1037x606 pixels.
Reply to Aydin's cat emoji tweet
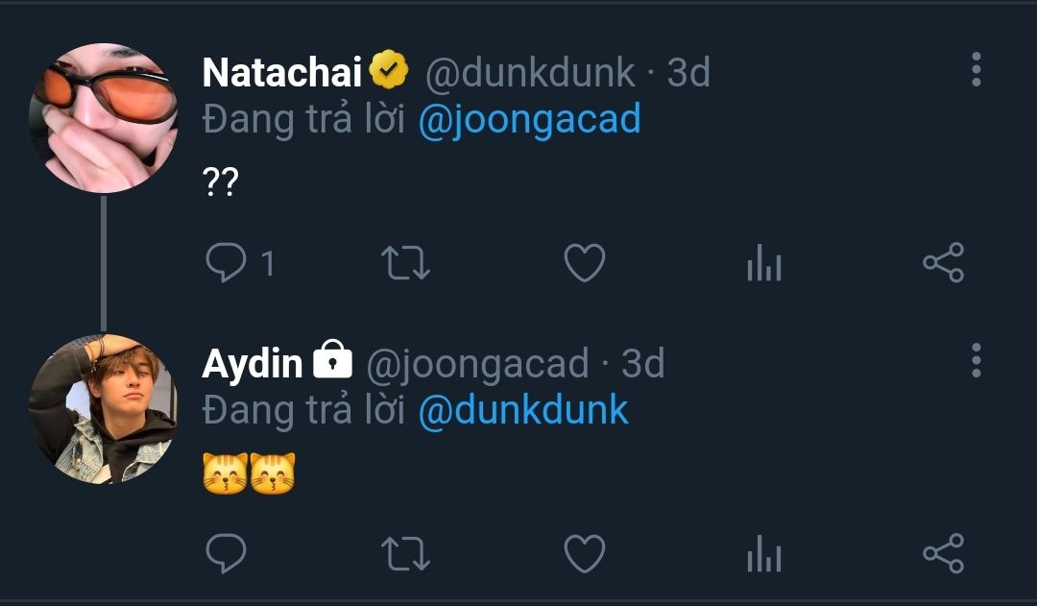[227, 553]
